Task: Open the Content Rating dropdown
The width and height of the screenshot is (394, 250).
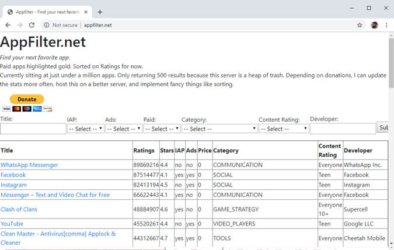Action: coord(284,129)
